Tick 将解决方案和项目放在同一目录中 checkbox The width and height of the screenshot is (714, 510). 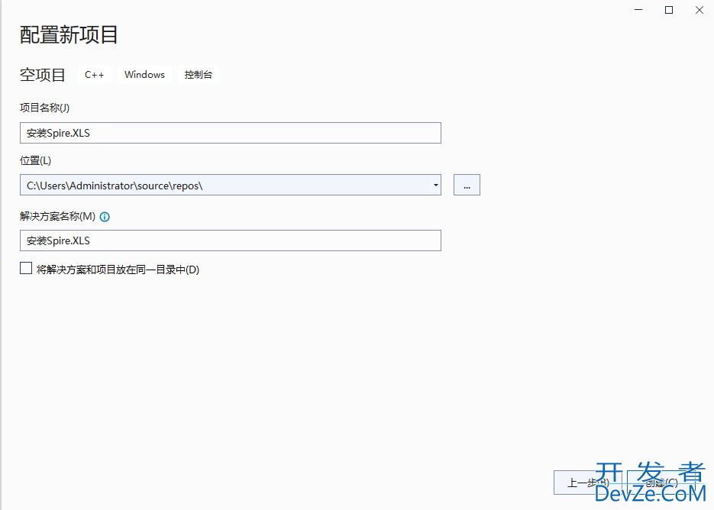click(x=26, y=268)
